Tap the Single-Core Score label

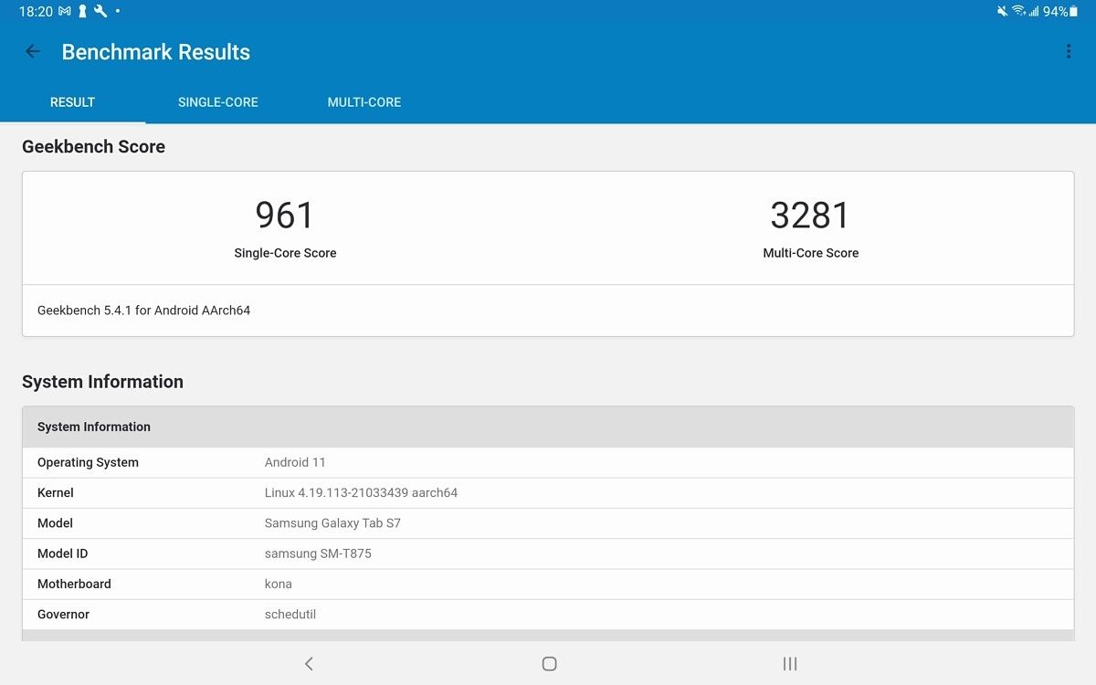(285, 253)
